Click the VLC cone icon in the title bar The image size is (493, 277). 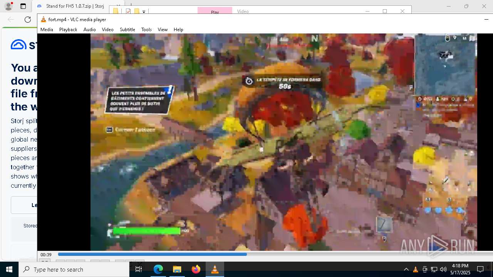(x=44, y=20)
